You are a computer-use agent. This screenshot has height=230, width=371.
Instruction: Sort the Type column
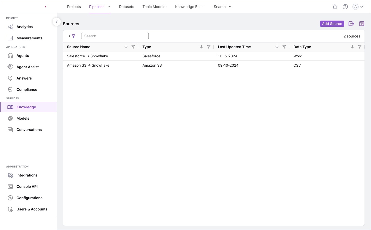coord(201,47)
